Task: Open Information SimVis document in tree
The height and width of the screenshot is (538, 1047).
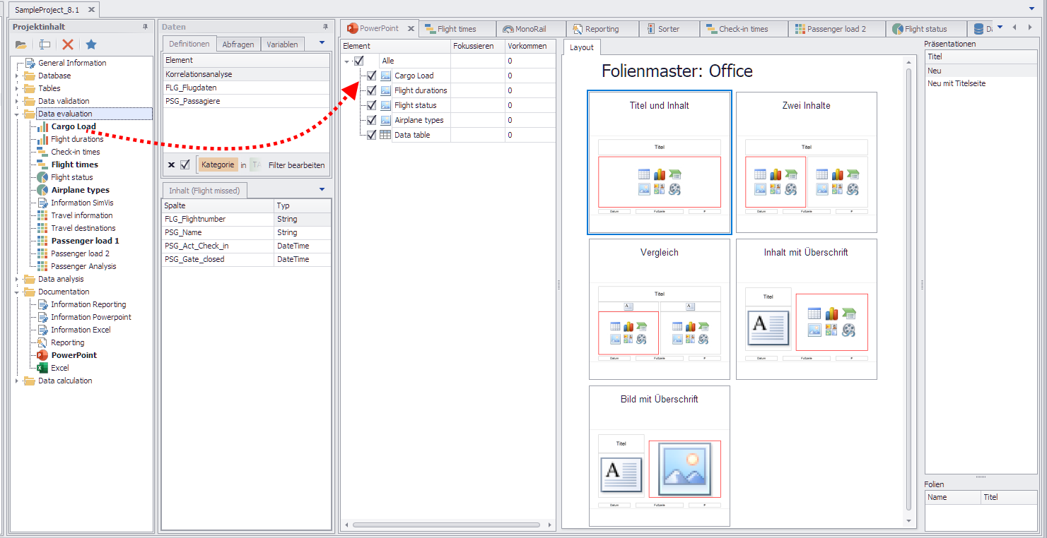Action: tap(82, 203)
